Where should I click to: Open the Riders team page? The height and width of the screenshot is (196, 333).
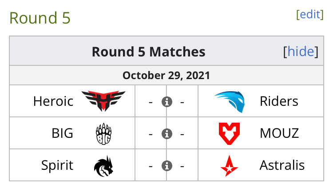pos(279,101)
